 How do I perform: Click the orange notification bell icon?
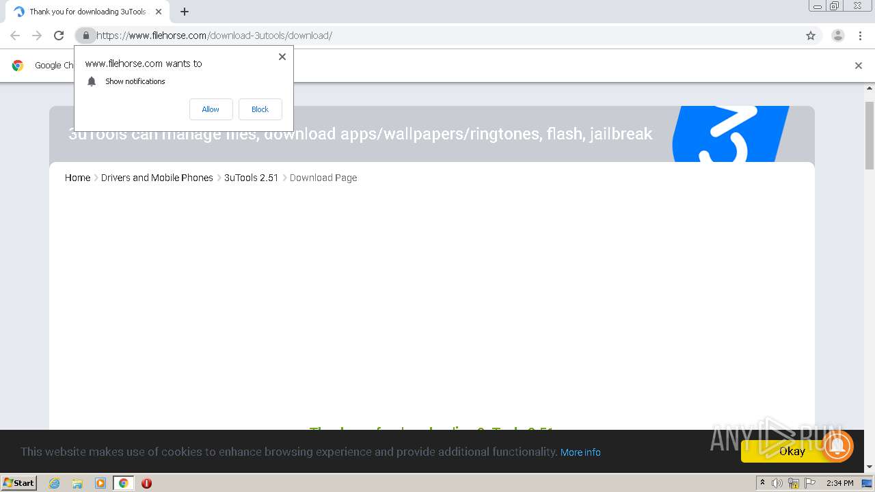pos(837,446)
